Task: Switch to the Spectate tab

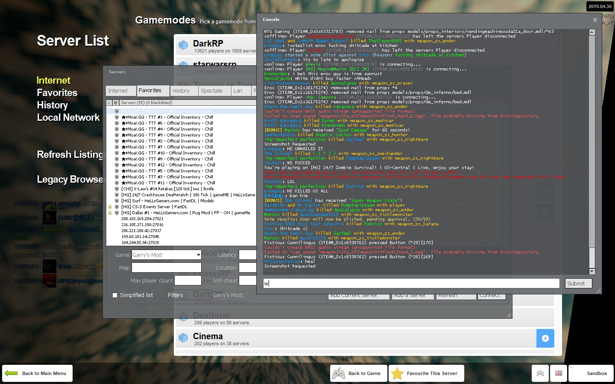Action: pos(215,91)
